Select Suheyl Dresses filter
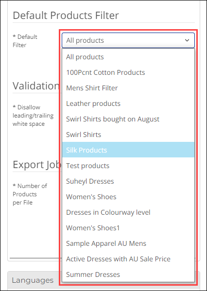 128,181
